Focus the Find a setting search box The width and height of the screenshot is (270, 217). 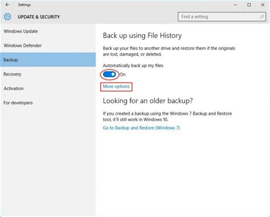[222, 17]
